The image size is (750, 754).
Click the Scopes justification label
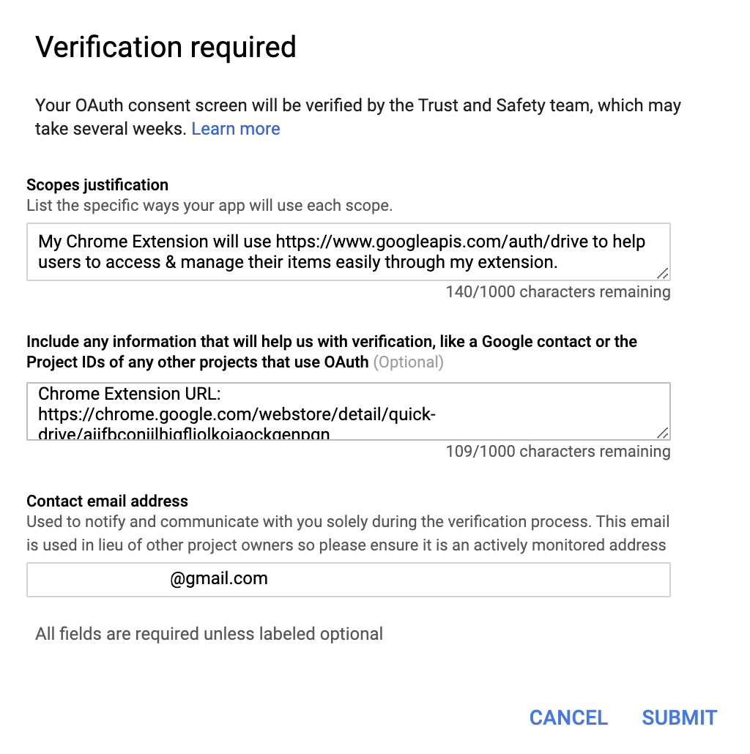tap(97, 185)
